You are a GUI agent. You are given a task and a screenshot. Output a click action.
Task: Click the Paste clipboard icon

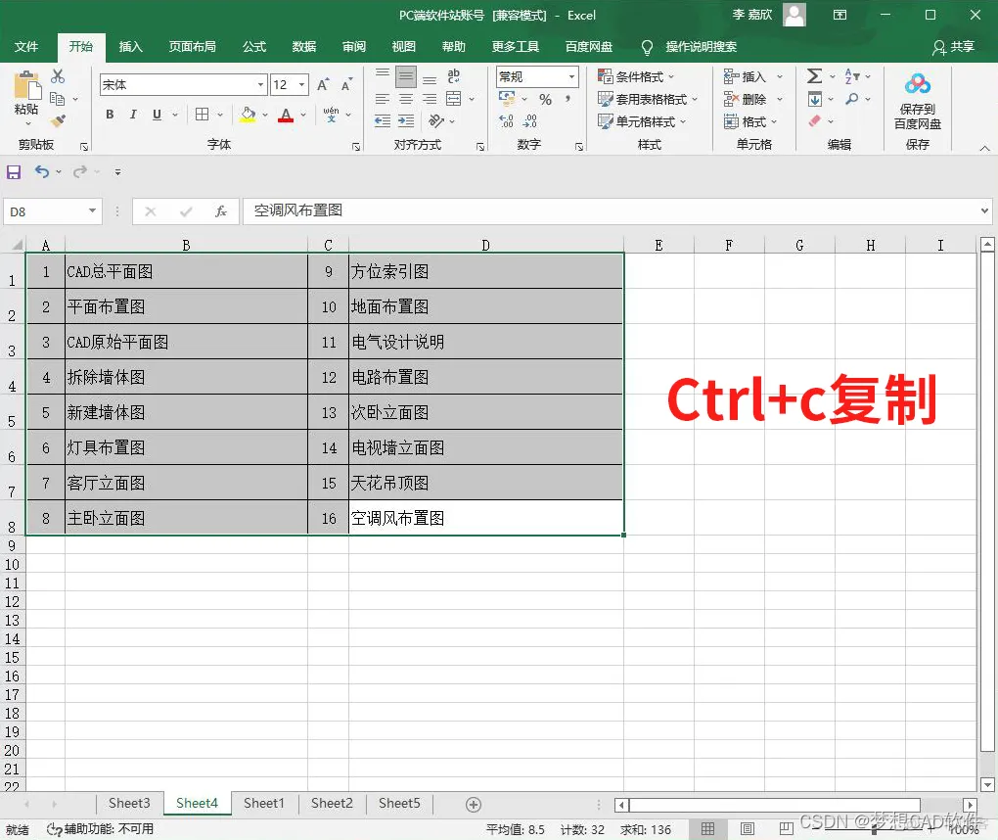pos(26,86)
